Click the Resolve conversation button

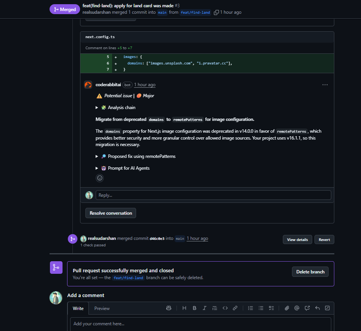(111, 213)
